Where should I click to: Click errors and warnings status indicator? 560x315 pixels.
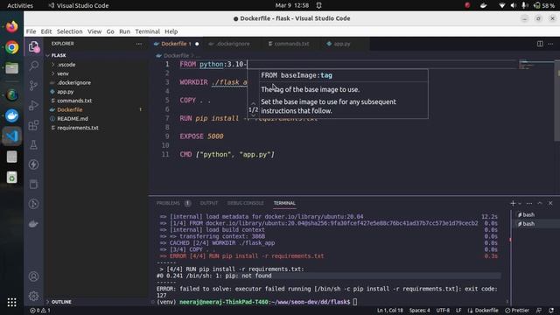40,311
